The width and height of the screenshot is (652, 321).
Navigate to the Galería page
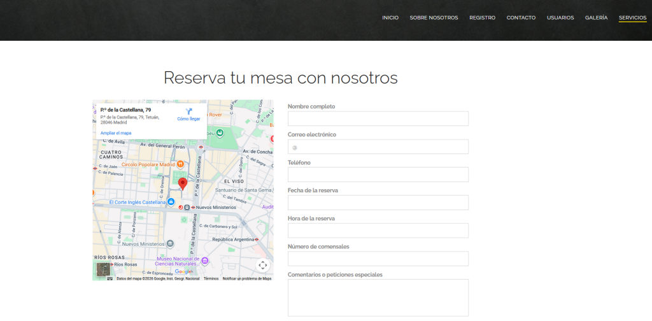click(x=596, y=18)
